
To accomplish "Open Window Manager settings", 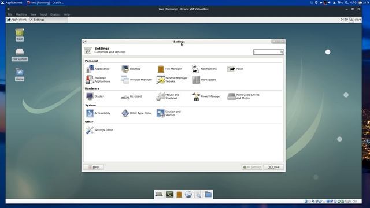I will pyautogui.click(x=136, y=80).
